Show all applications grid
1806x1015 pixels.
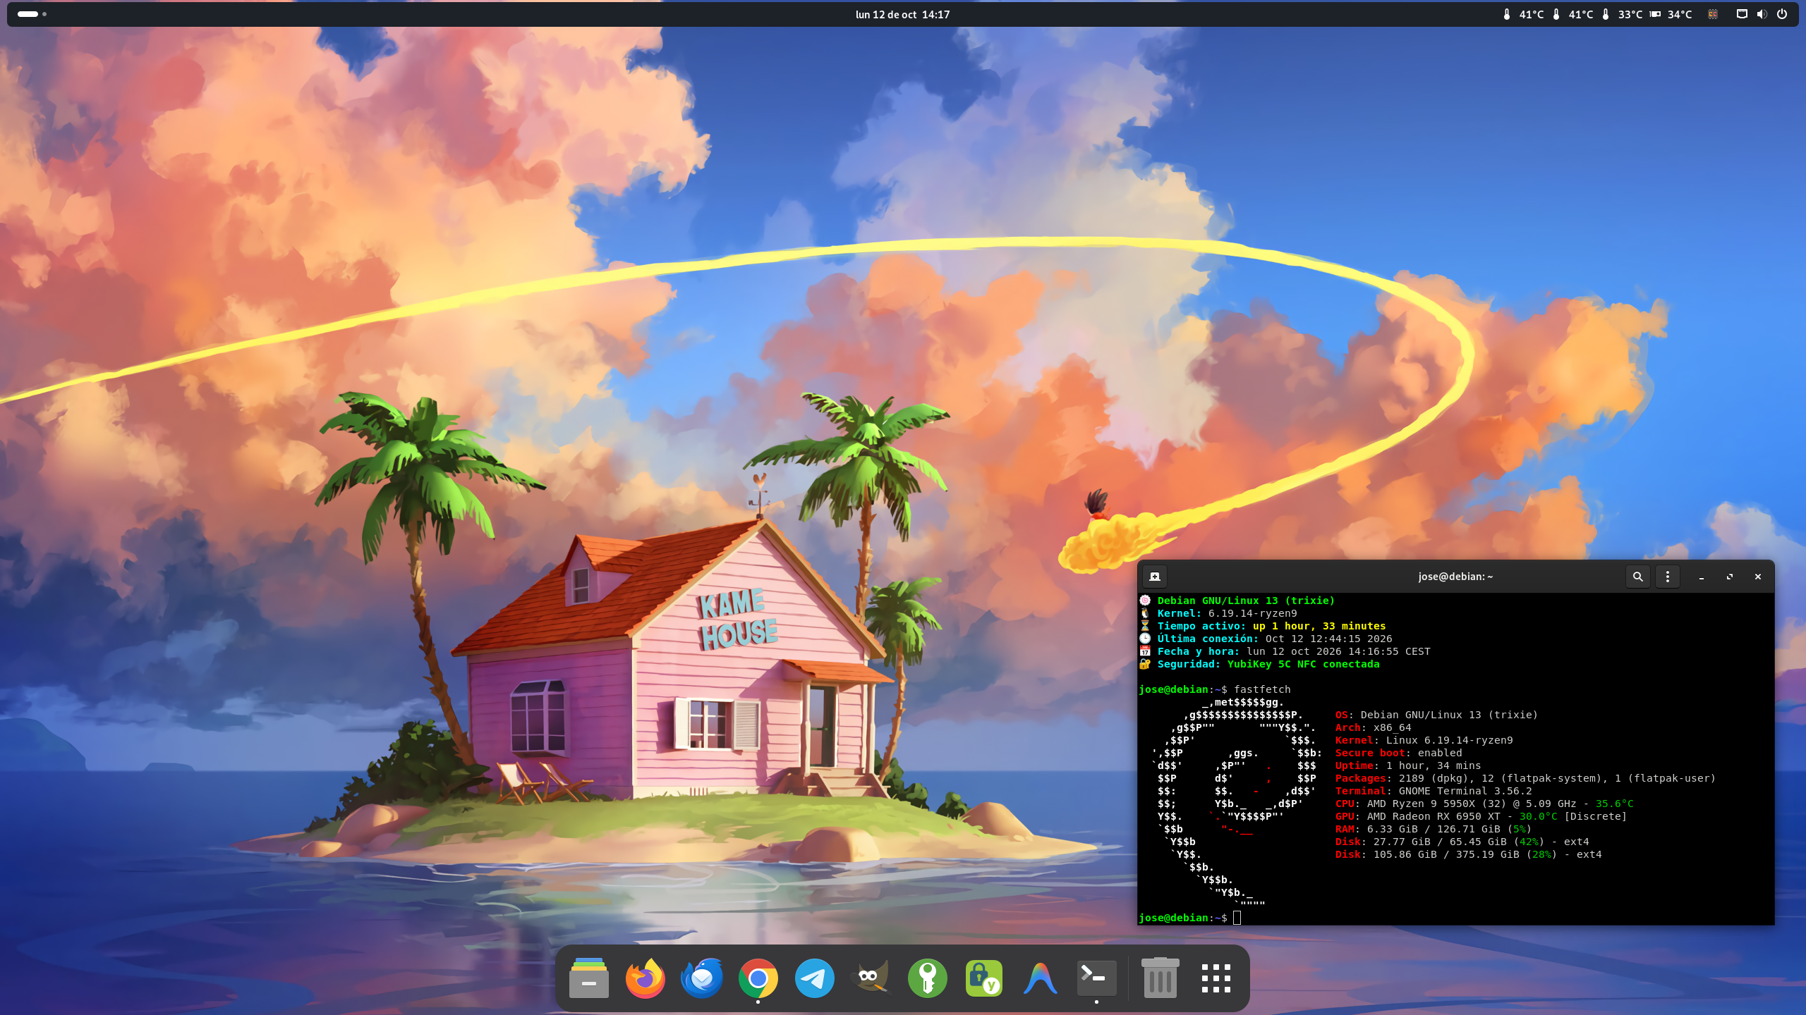(1216, 978)
